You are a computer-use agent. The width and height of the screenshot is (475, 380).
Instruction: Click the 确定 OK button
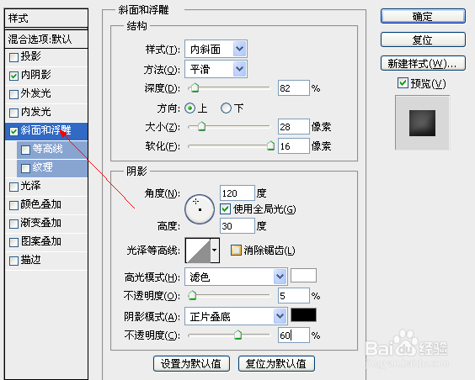point(423,16)
